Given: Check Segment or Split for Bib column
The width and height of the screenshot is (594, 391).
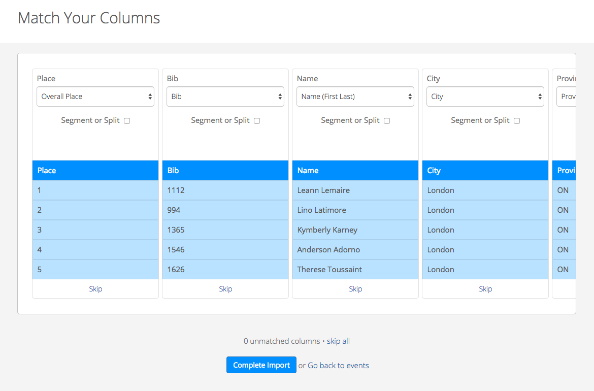Looking at the screenshot, I should click(257, 121).
